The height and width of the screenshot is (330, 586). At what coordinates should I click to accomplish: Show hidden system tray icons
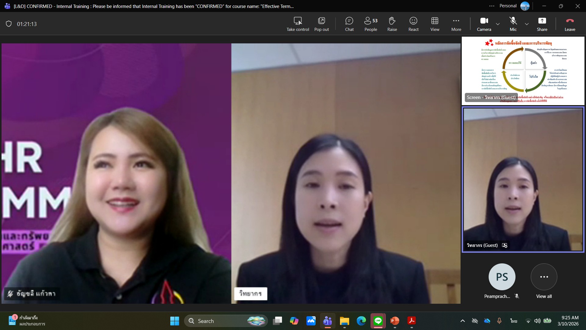point(463,321)
